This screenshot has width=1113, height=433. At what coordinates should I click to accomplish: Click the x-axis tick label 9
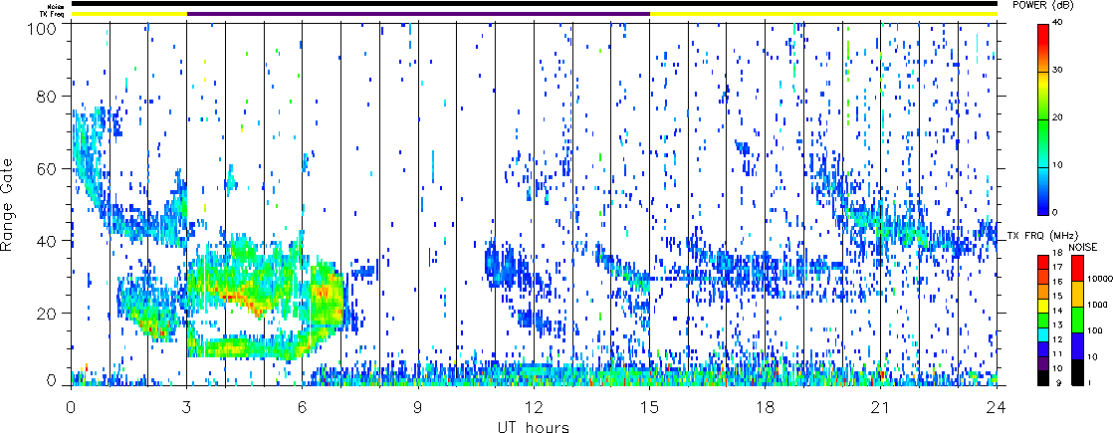coord(418,407)
